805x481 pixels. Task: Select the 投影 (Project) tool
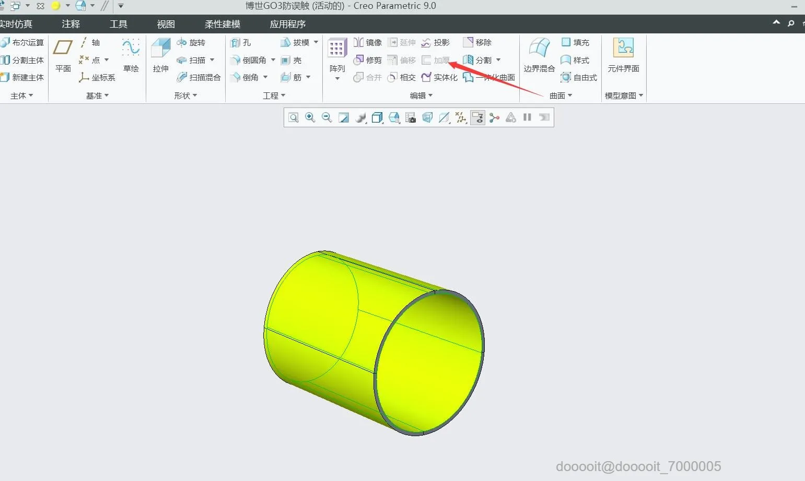(x=436, y=42)
